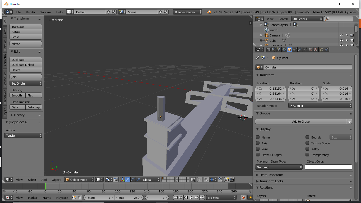
Task: Open the Physics properties tab
Action: [327, 49]
